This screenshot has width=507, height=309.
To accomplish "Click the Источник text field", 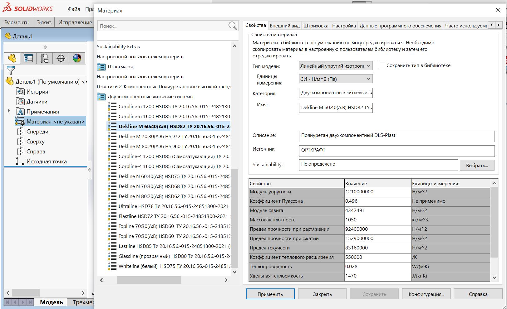I will click(396, 151).
